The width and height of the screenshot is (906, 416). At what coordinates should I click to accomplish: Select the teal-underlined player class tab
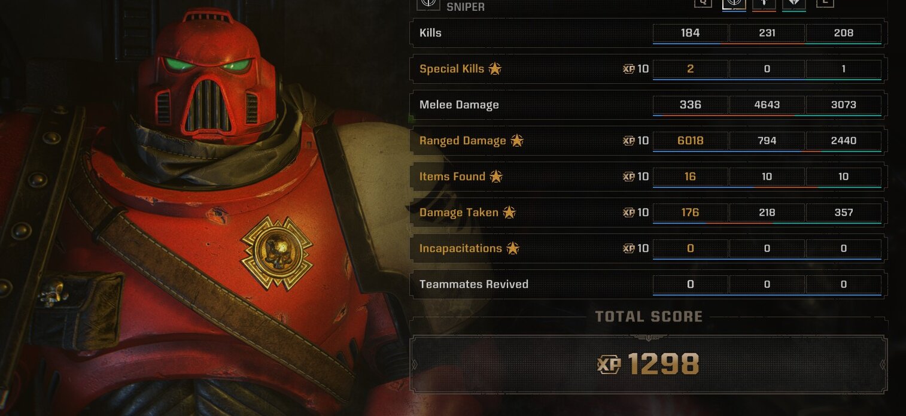click(x=794, y=4)
